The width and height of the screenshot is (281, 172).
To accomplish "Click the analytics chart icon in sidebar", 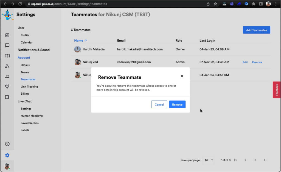I will [7, 35].
